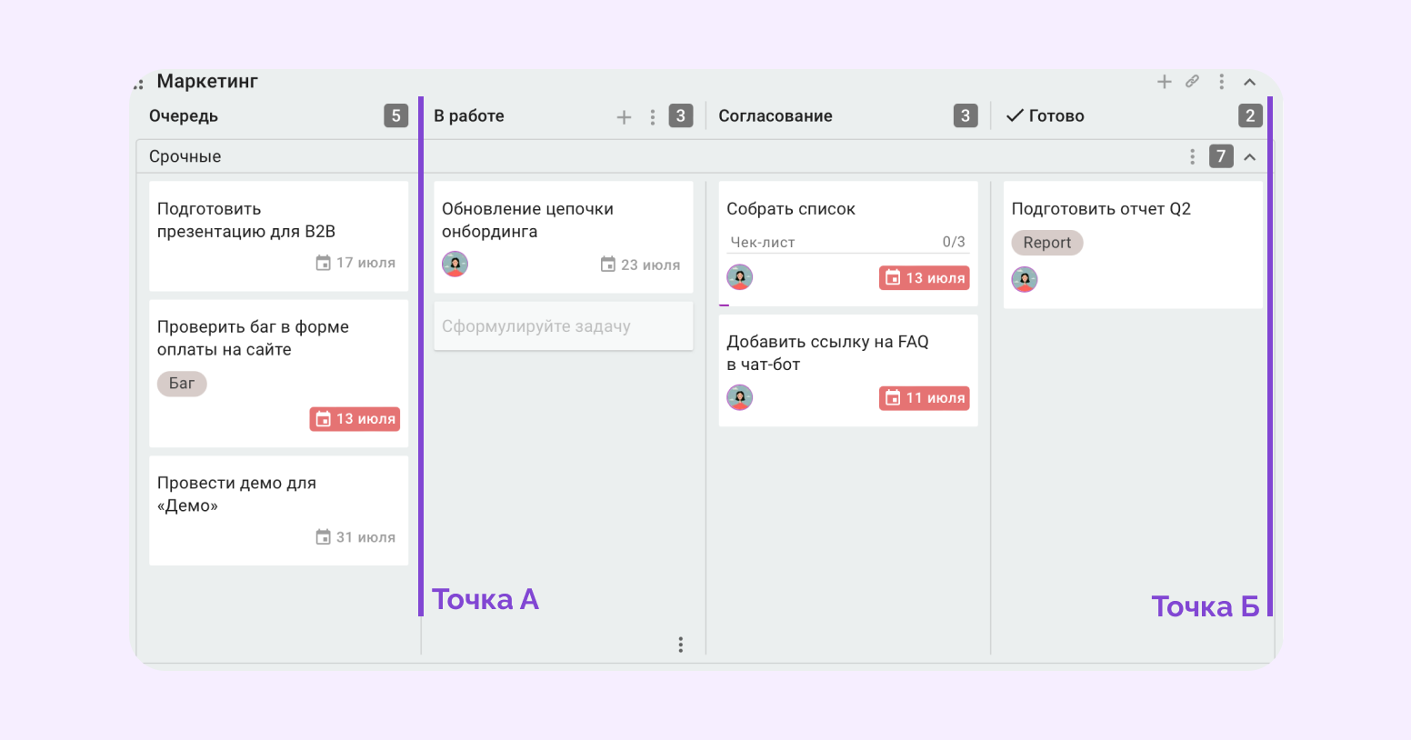Viewport: 1411px width, 740px height.
Task: Click the drag-handle dots beside Маркетинг title
Action: pos(139,85)
